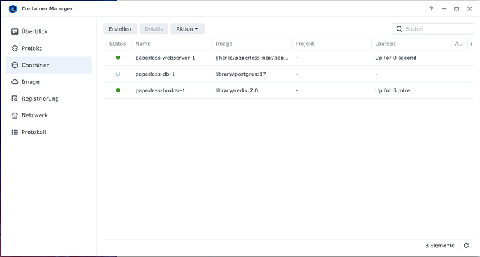Navigate to Registrierung
This screenshot has height=257, width=480.
[x=49, y=99]
